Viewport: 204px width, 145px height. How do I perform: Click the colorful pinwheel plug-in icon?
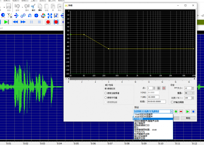43,16
